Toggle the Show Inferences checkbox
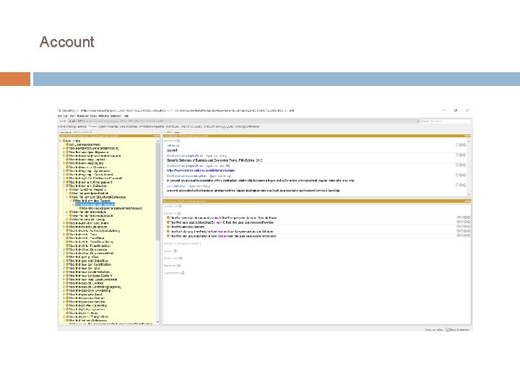 pos(448,329)
